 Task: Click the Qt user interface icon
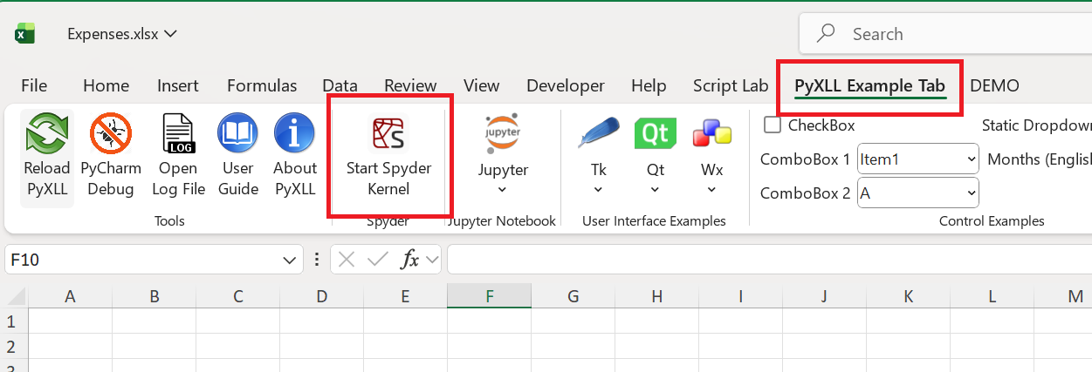(x=655, y=133)
